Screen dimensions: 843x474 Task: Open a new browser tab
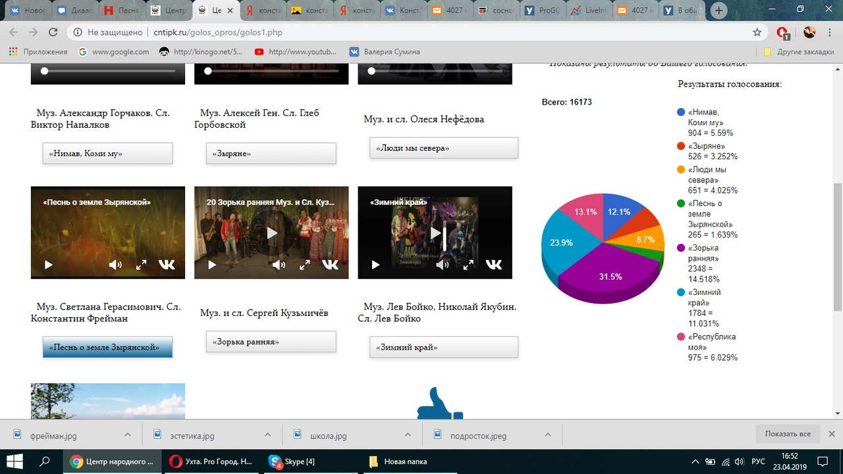pyautogui.click(x=719, y=11)
